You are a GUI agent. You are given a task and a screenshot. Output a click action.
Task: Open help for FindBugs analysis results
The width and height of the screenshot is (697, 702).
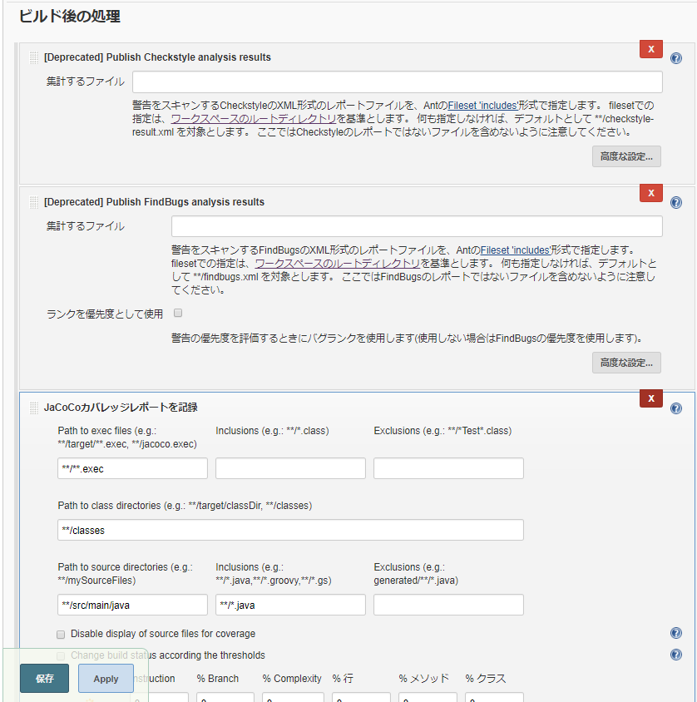[675, 202]
